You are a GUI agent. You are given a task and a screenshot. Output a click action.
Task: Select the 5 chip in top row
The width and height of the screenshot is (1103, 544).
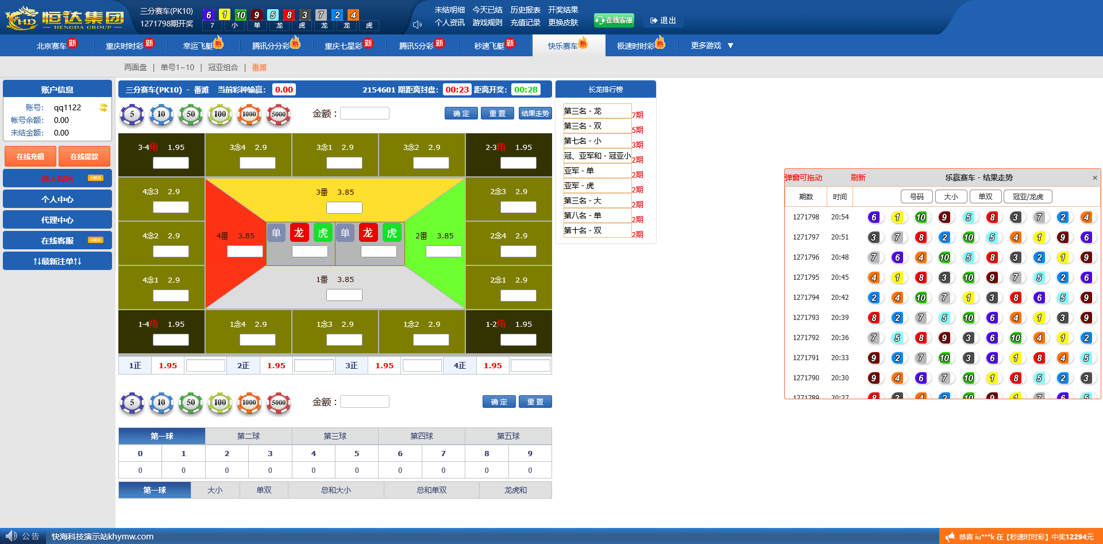tap(132, 114)
